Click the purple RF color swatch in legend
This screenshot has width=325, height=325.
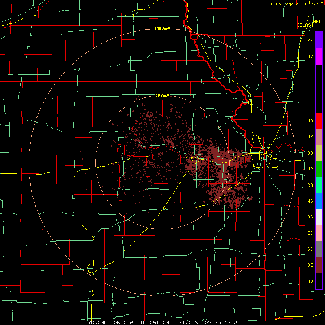319,40
